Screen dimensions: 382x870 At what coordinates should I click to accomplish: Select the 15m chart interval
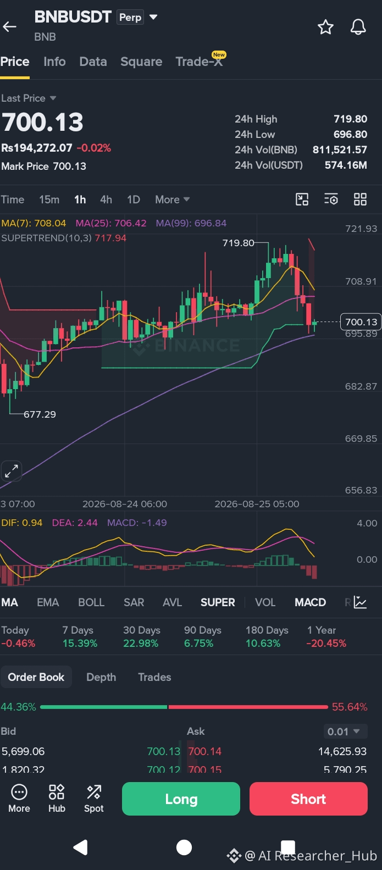(49, 200)
